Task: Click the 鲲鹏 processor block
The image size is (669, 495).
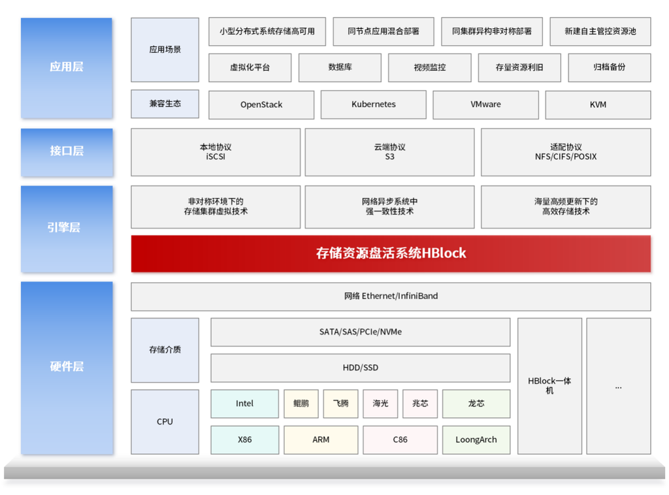Action: 301,404
